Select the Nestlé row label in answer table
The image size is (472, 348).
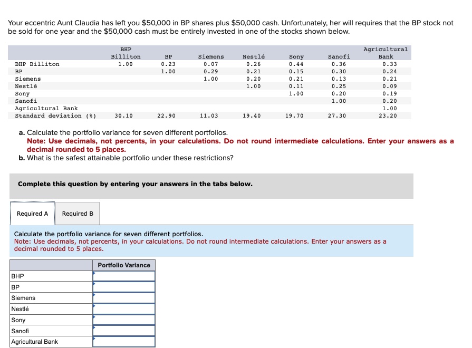point(20,309)
